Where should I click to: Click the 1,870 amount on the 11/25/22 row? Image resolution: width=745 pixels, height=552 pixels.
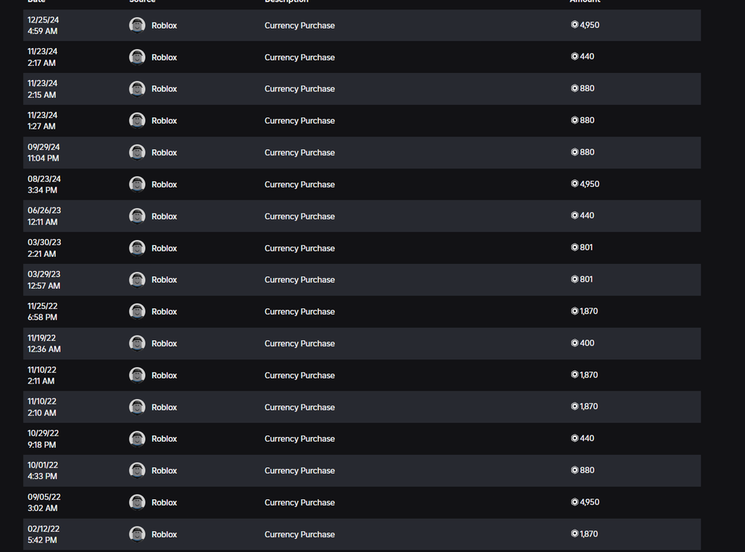pyautogui.click(x=589, y=311)
